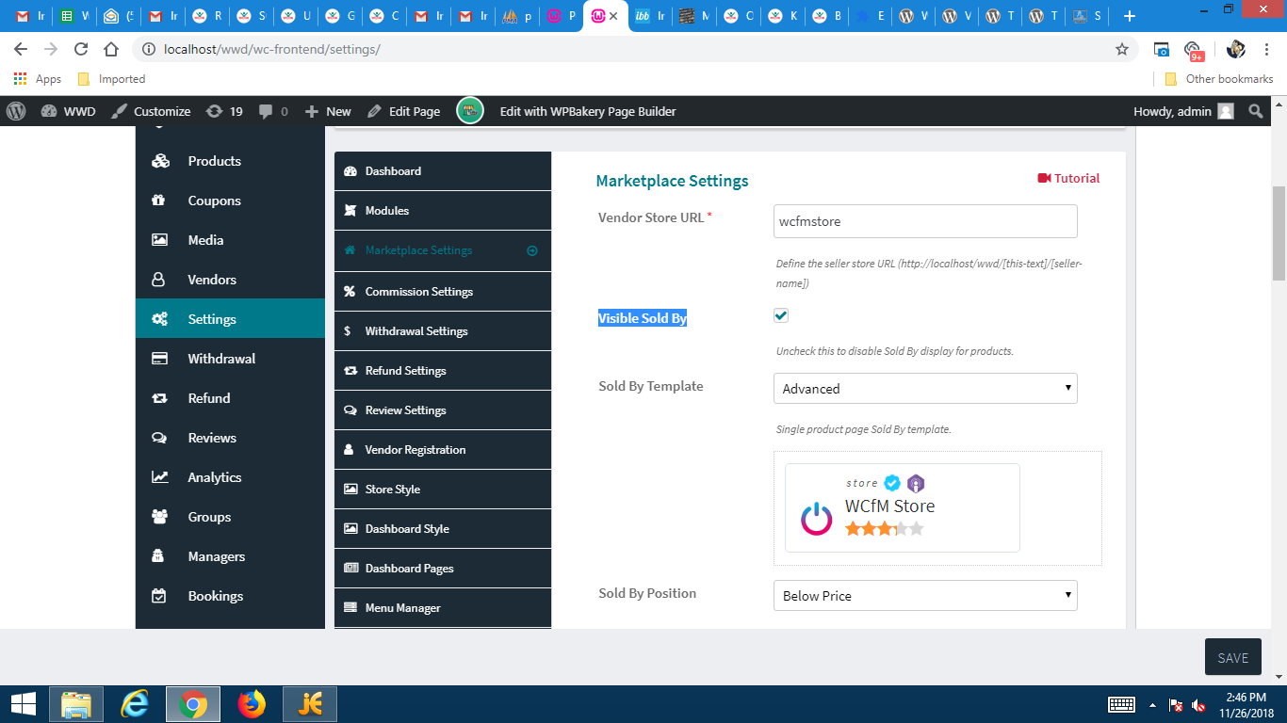This screenshot has width=1287, height=723.
Task: Open the Imported bookmarks folder
Action: [111, 79]
